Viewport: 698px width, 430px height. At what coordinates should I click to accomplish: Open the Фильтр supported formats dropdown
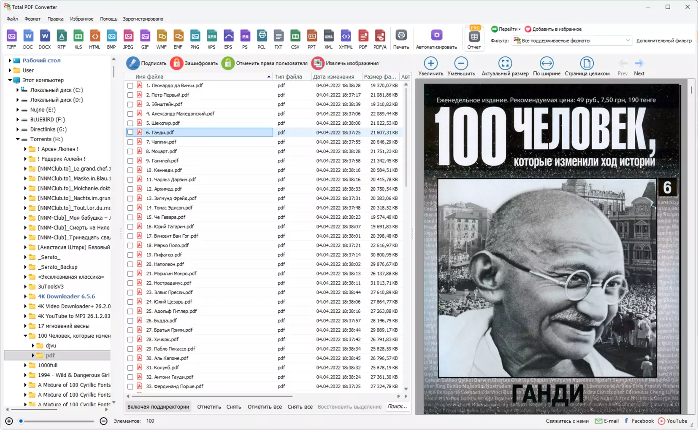point(572,40)
